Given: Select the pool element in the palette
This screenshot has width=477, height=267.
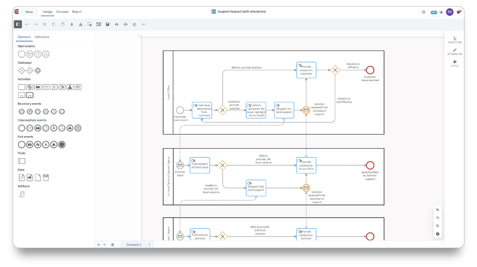Looking at the screenshot, I should tap(21, 161).
